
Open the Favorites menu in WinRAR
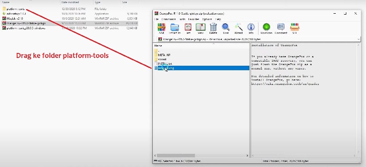[194, 19]
